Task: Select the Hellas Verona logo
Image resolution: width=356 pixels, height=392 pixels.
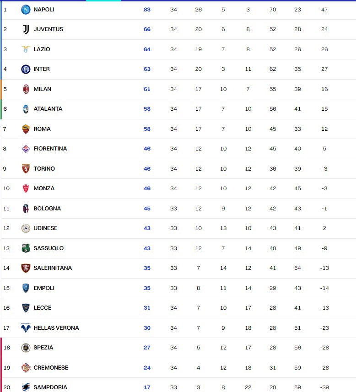Action: 26,328
